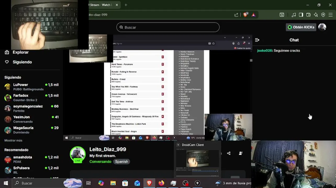This screenshot has height=188, width=336.
Task: Open Brave Shields lion icon in address bar
Action: (x=245, y=15)
